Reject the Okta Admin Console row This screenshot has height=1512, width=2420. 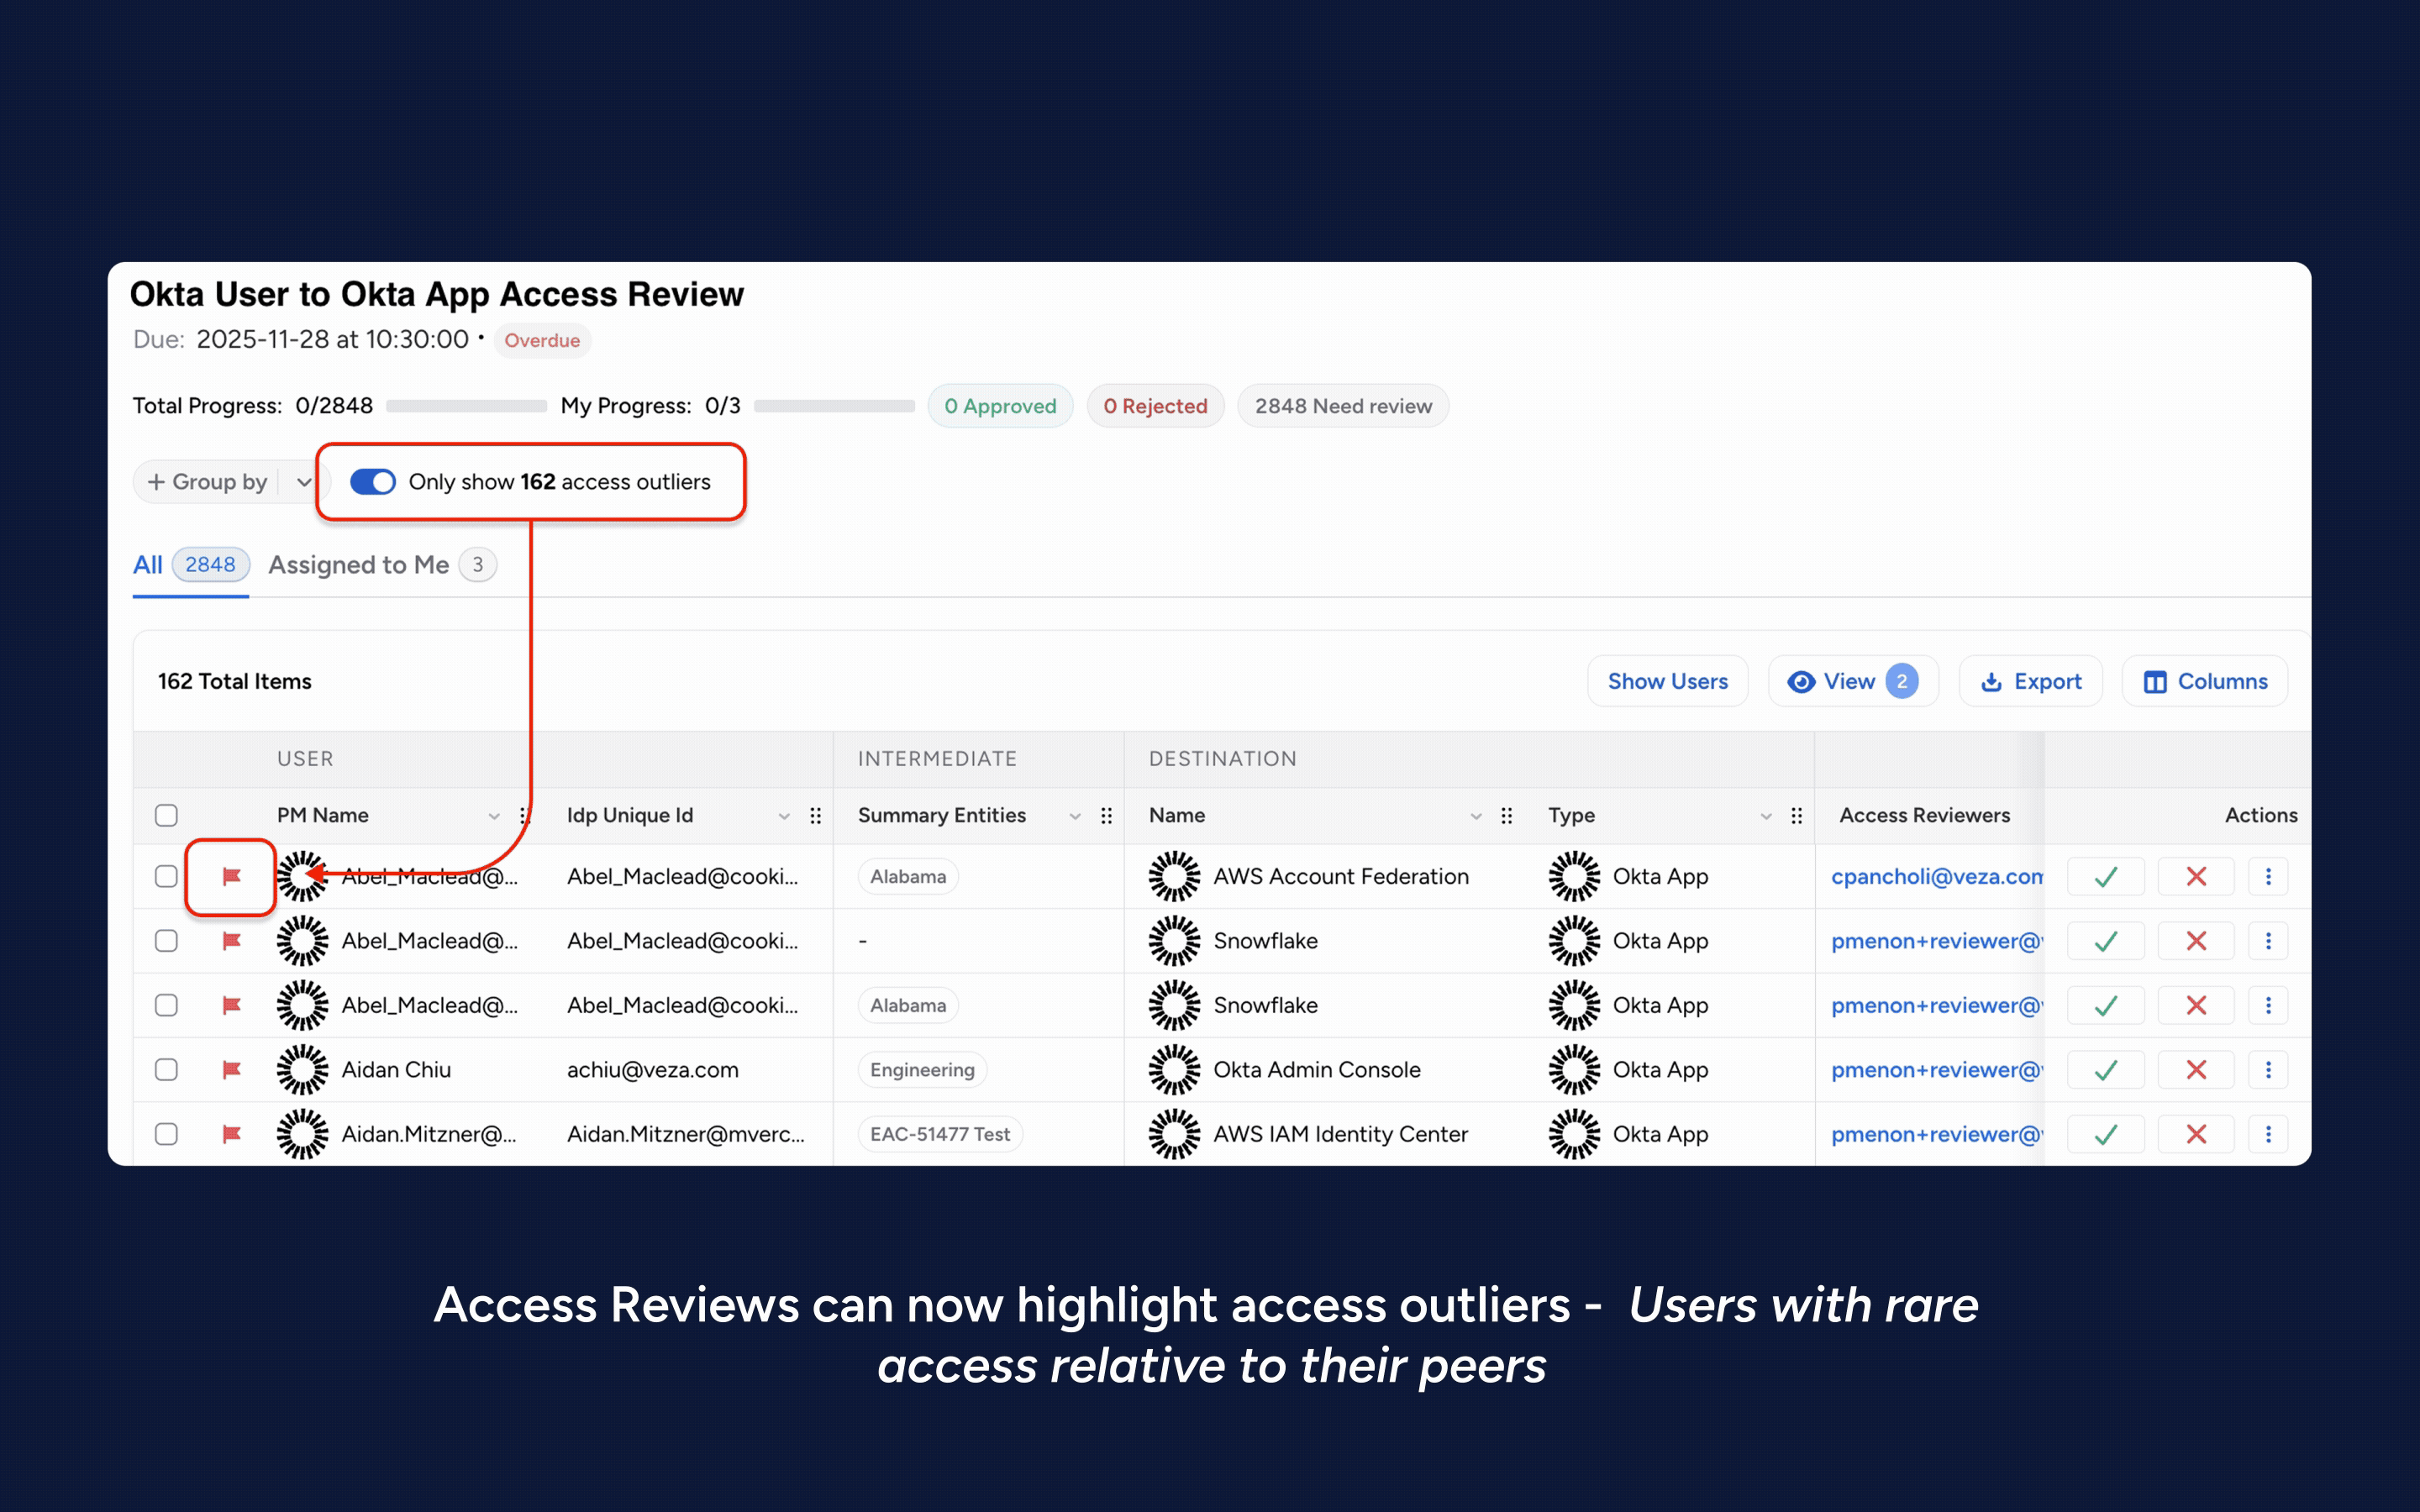click(x=2196, y=1070)
